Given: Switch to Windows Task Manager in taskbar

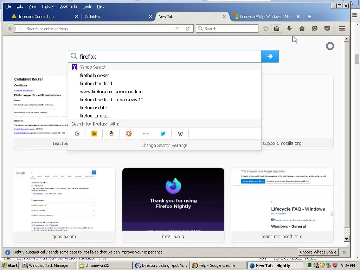Looking at the screenshot, I should click(x=49, y=265).
